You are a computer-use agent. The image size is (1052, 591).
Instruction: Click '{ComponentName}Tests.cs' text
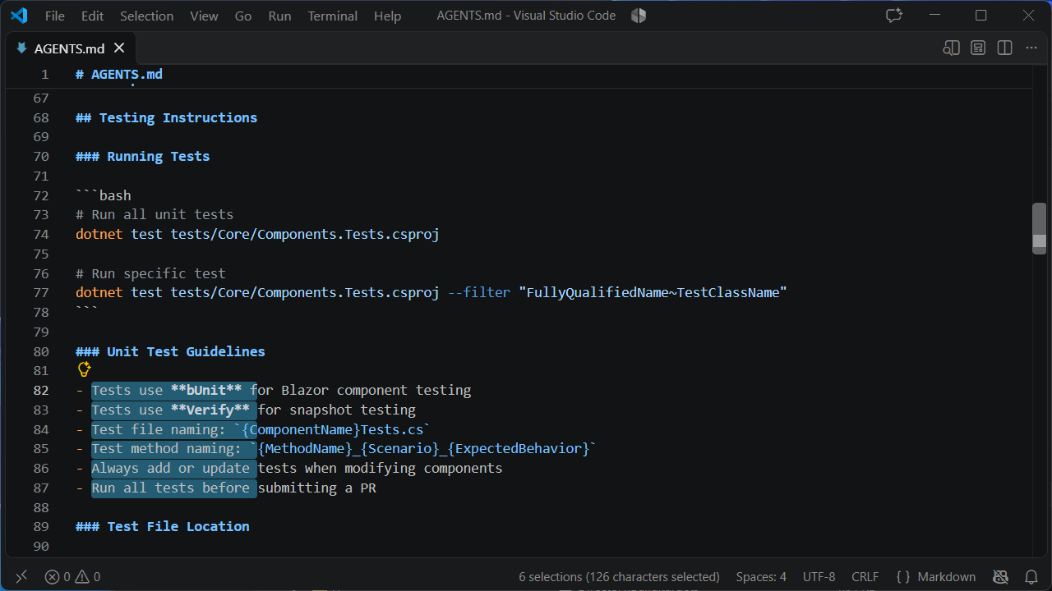click(333, 429)
